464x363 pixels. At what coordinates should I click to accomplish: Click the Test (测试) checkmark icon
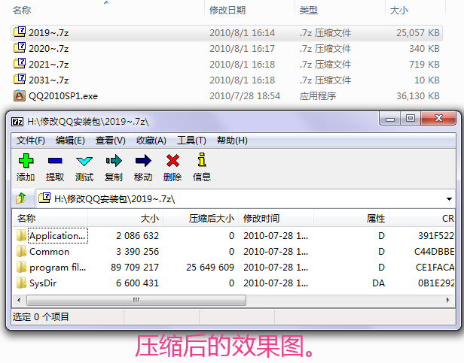point(84,161)
